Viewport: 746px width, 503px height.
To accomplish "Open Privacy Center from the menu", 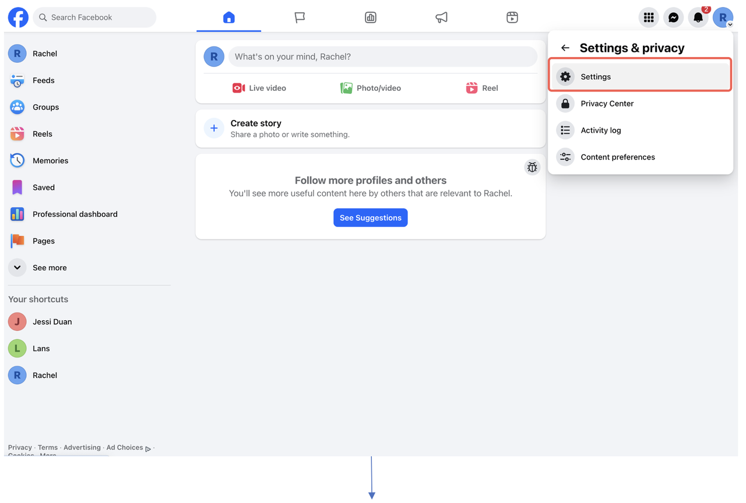I will coord(607,103).
